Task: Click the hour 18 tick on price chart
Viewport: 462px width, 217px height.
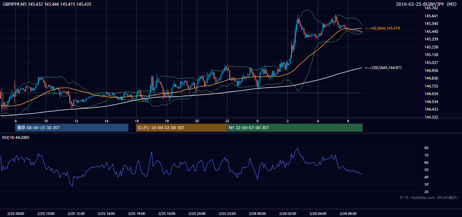Action: click(x=167, y=121)
